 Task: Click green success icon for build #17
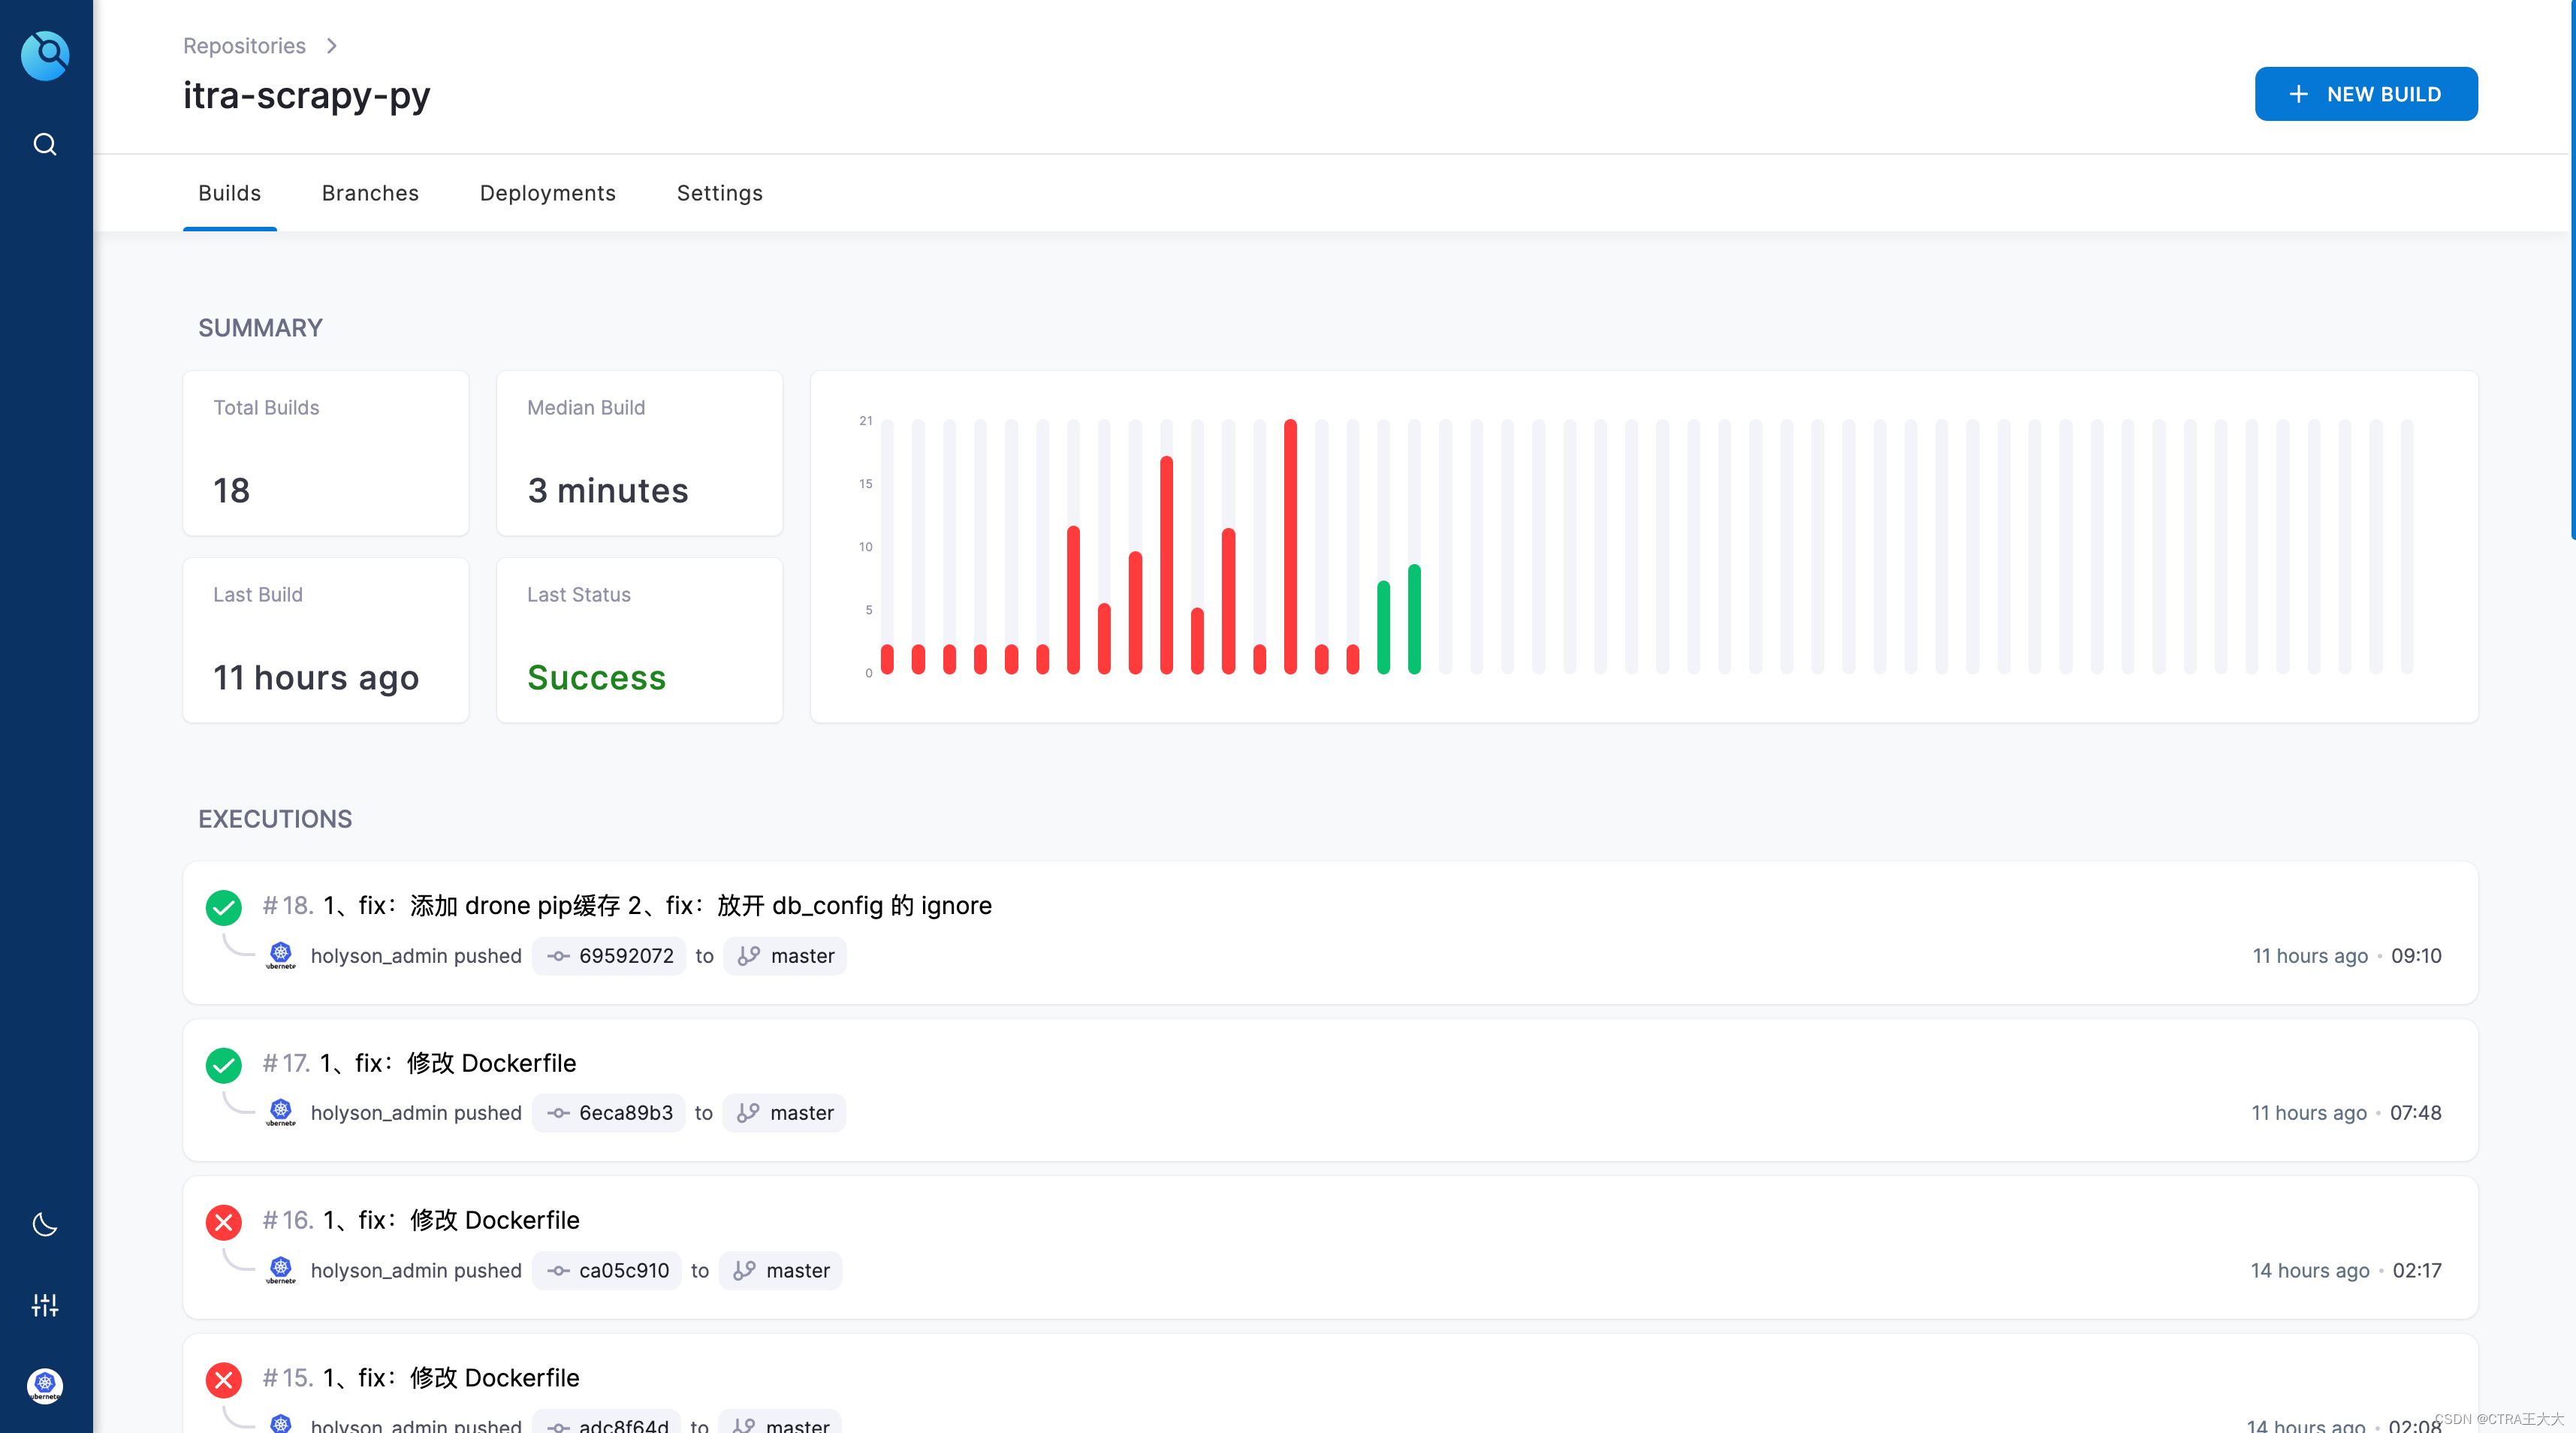223,1065
